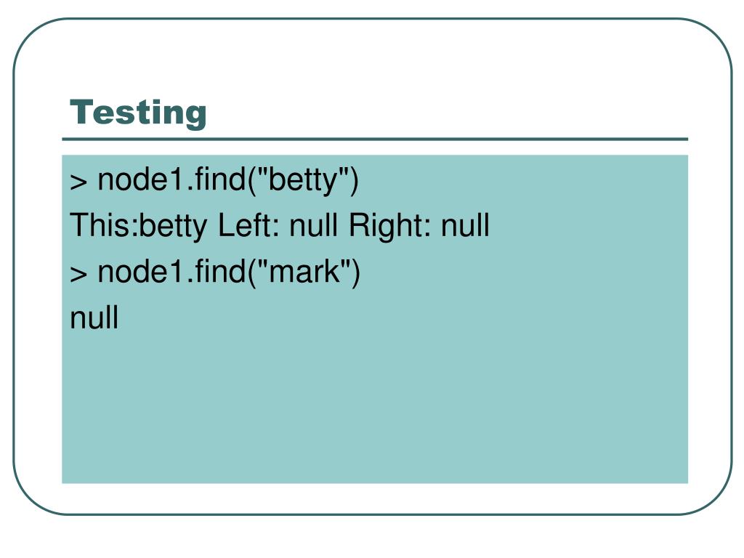Click the empty teal area below null
The width and height of the screenshot is (744, 558).
pyautogui.click(x=375, y=408)
